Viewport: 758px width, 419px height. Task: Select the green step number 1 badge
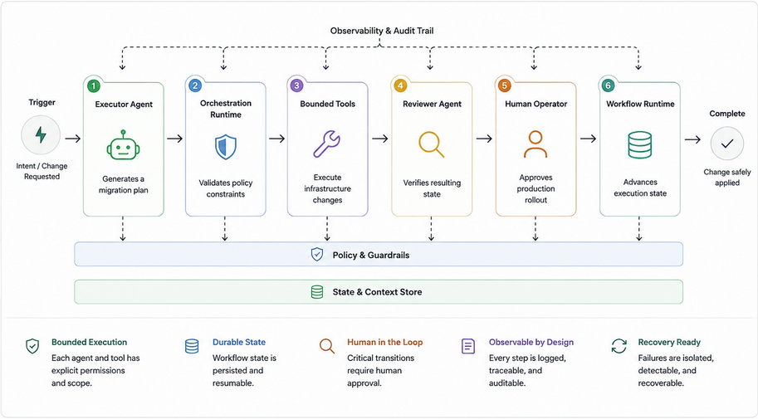pyautogui.click(x=93, y=86)
